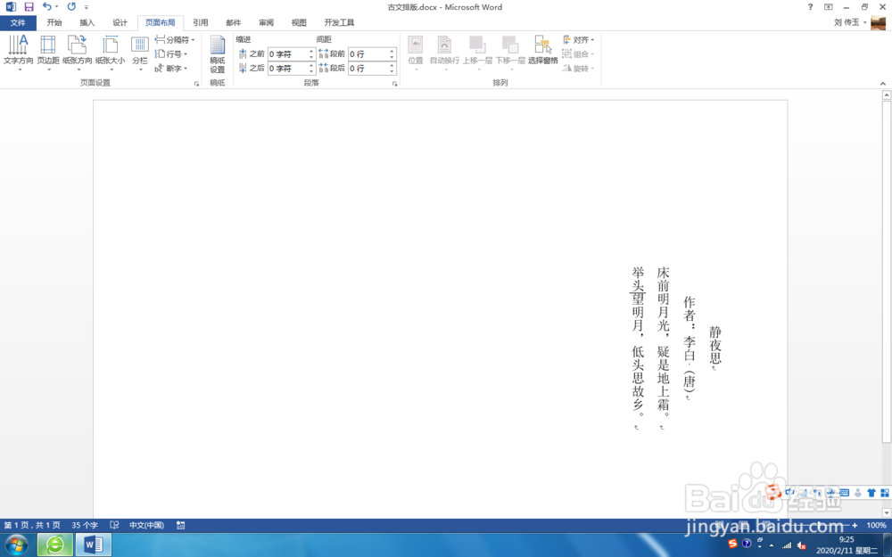Click the taskbar clock showing 9:25
892x557 pixels.
[x=847, y=539]
